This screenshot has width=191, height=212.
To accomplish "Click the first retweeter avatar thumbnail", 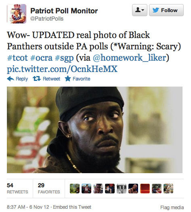I will pyautogui.click(x=75, y=189).
